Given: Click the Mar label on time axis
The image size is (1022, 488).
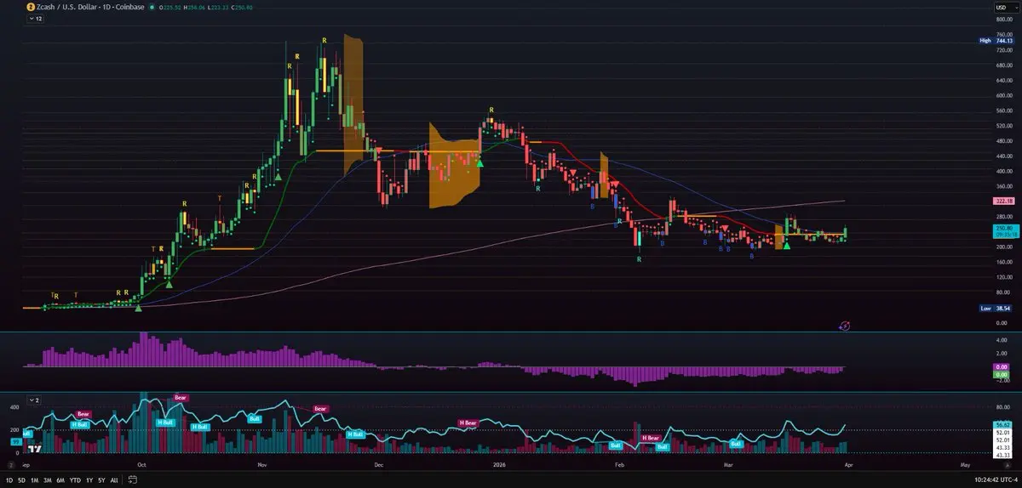Looking at the screenshot, I should 730,466.
